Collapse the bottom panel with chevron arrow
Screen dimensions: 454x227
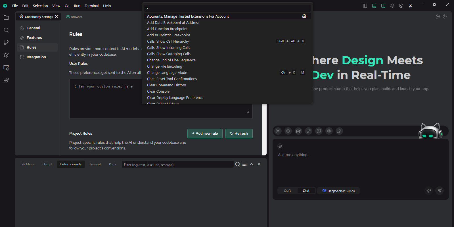[x=252, y=164]
